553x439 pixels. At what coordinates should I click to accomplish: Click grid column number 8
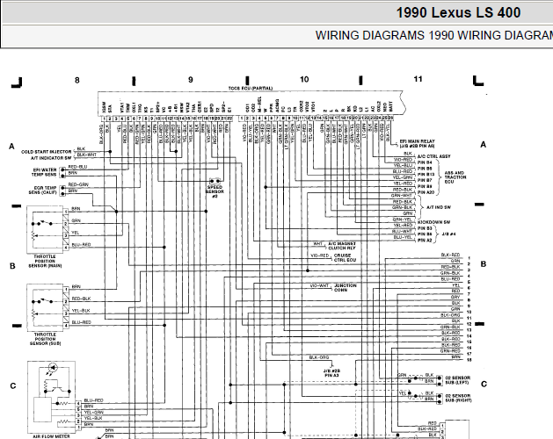pos(76,80)
